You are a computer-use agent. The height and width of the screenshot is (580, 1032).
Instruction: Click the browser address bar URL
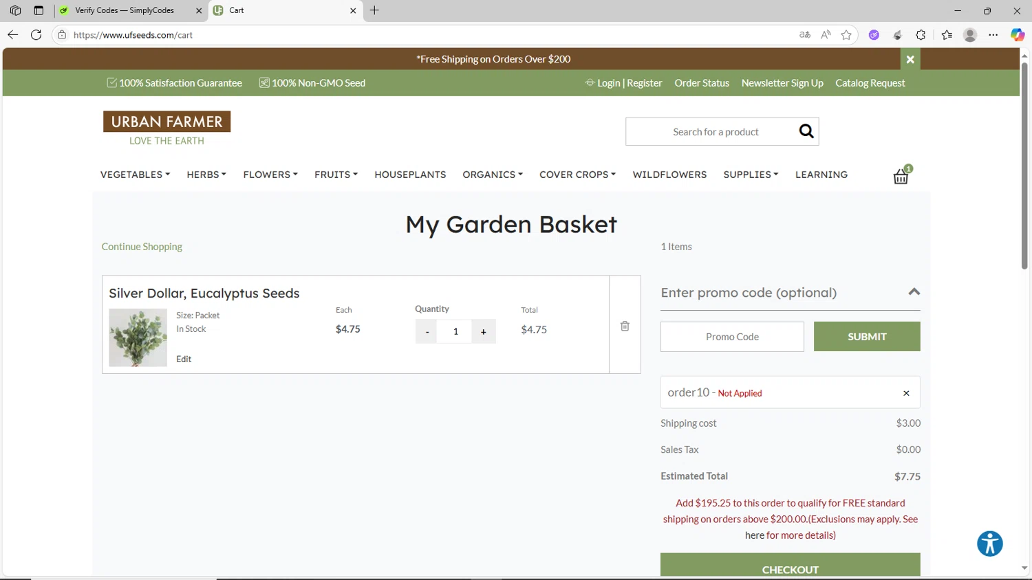click(x=133, y=35)
